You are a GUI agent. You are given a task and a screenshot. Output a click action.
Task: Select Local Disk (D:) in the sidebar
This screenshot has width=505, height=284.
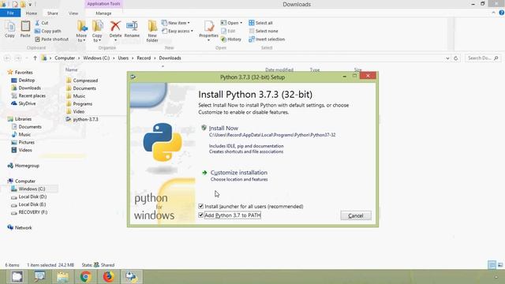click(32, 196)
